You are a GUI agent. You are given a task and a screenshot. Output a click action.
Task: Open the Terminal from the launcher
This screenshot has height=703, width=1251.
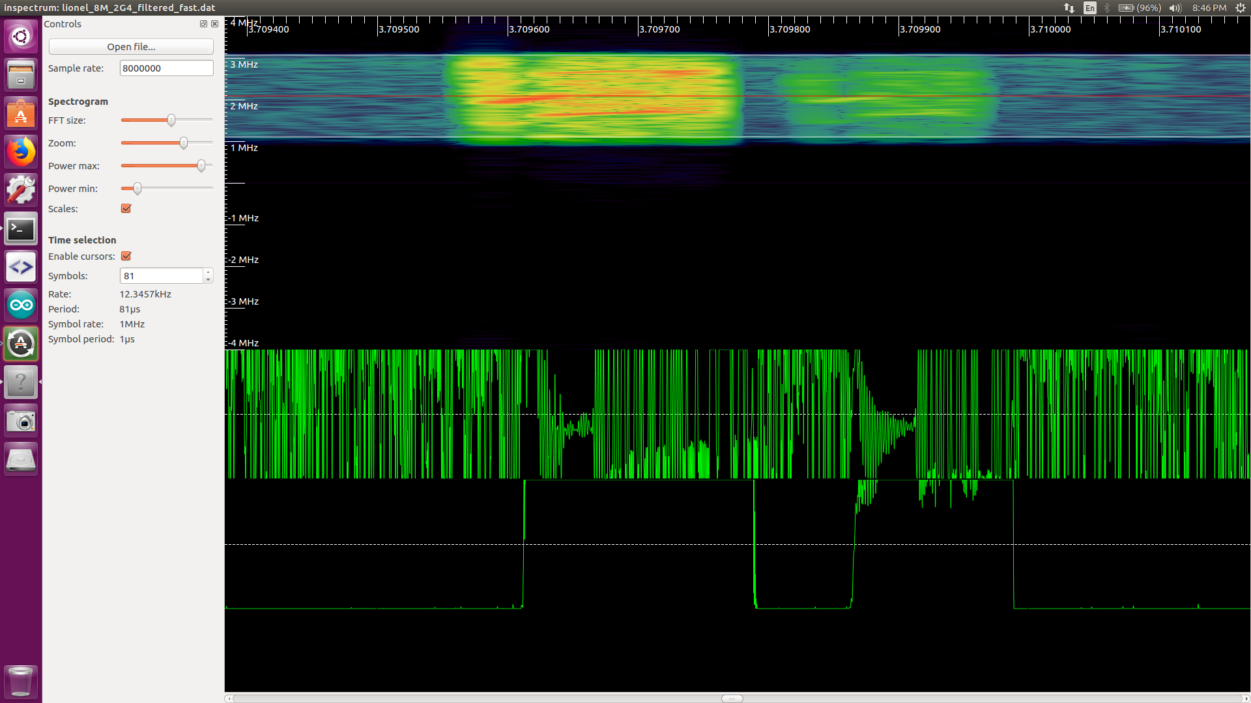pyautogui.click(x=21, y=229)
